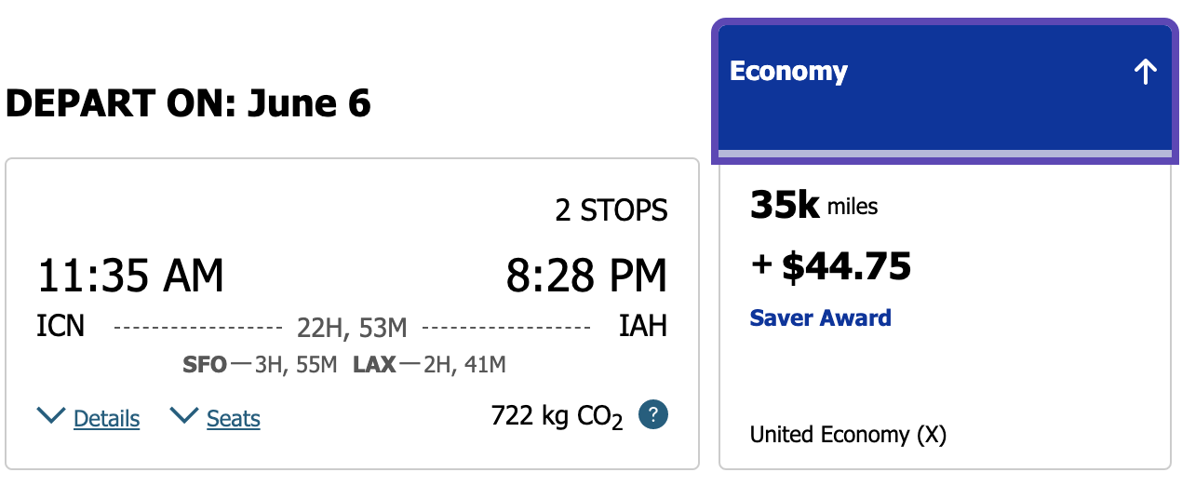Expand the chevron beside Seats
This screenshot has width=1182, height=486.
pos(184,416)
